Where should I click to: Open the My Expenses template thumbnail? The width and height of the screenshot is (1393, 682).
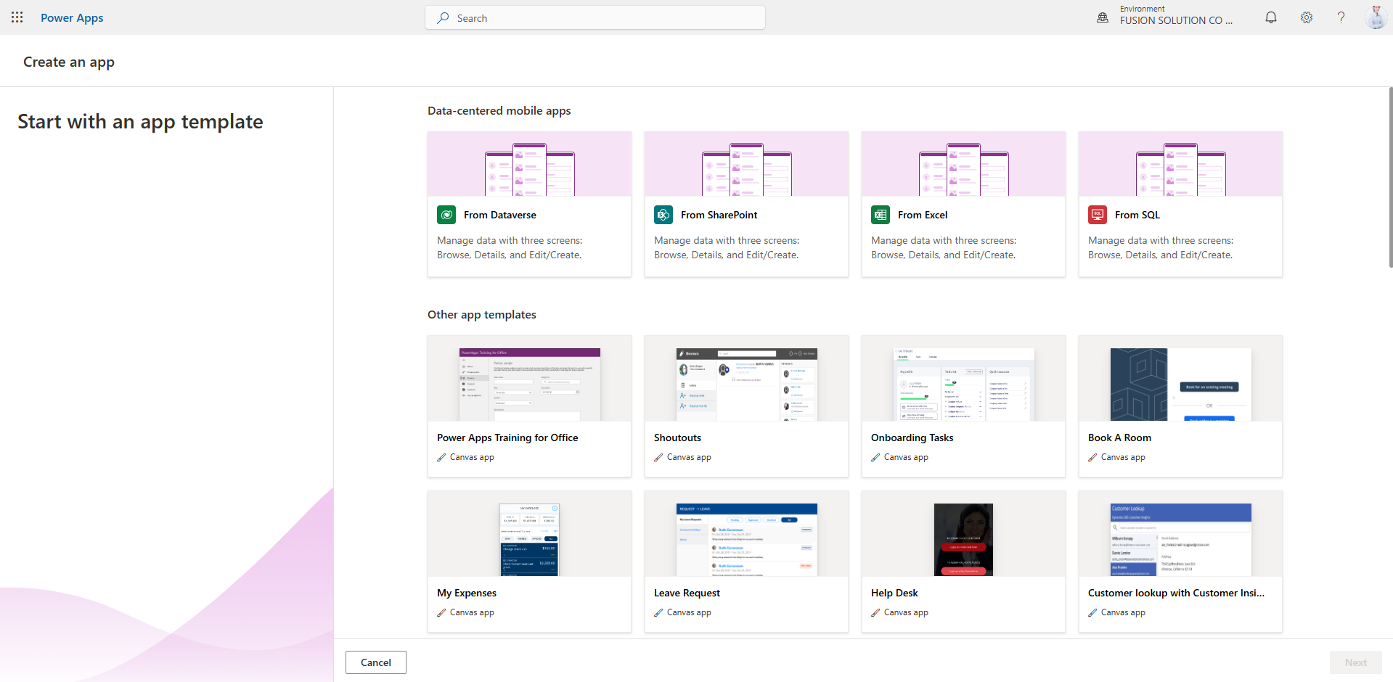click(530, 540)
